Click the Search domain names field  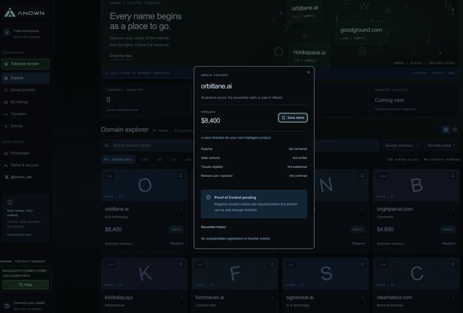coord(240,146)
